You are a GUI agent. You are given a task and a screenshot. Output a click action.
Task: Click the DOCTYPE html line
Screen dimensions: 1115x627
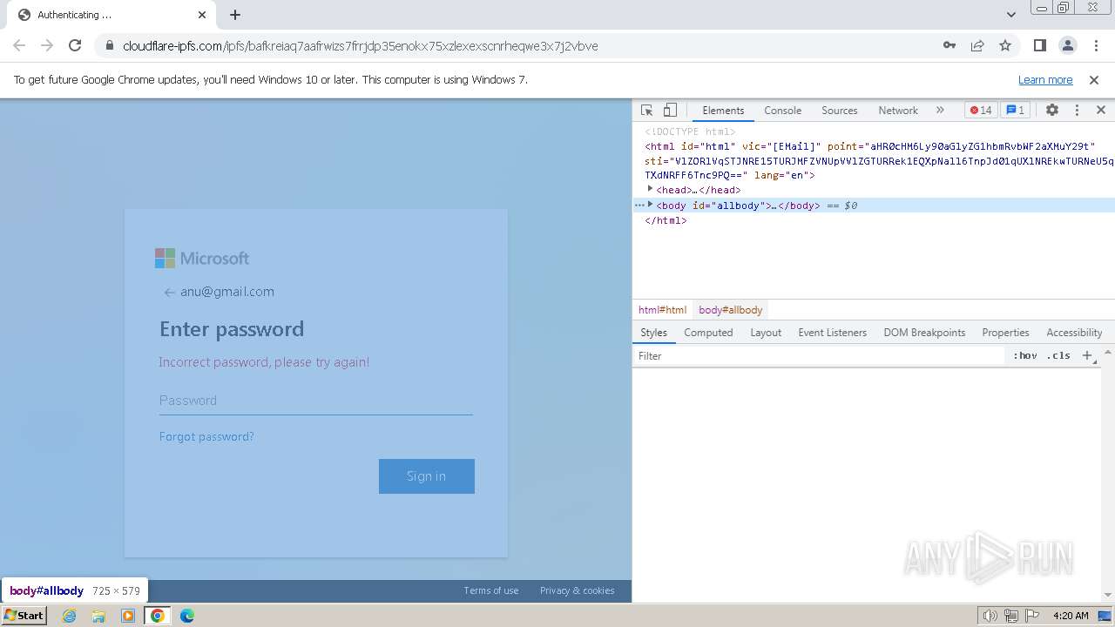coord(690,131)
